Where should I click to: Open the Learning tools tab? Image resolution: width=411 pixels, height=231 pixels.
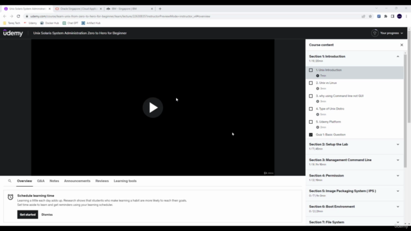pos(125,181)
